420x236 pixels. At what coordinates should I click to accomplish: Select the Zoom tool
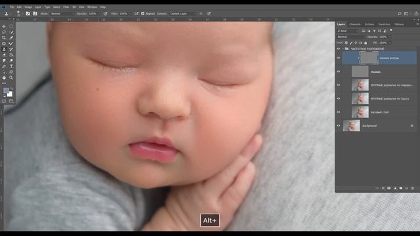tap(11, 77)
